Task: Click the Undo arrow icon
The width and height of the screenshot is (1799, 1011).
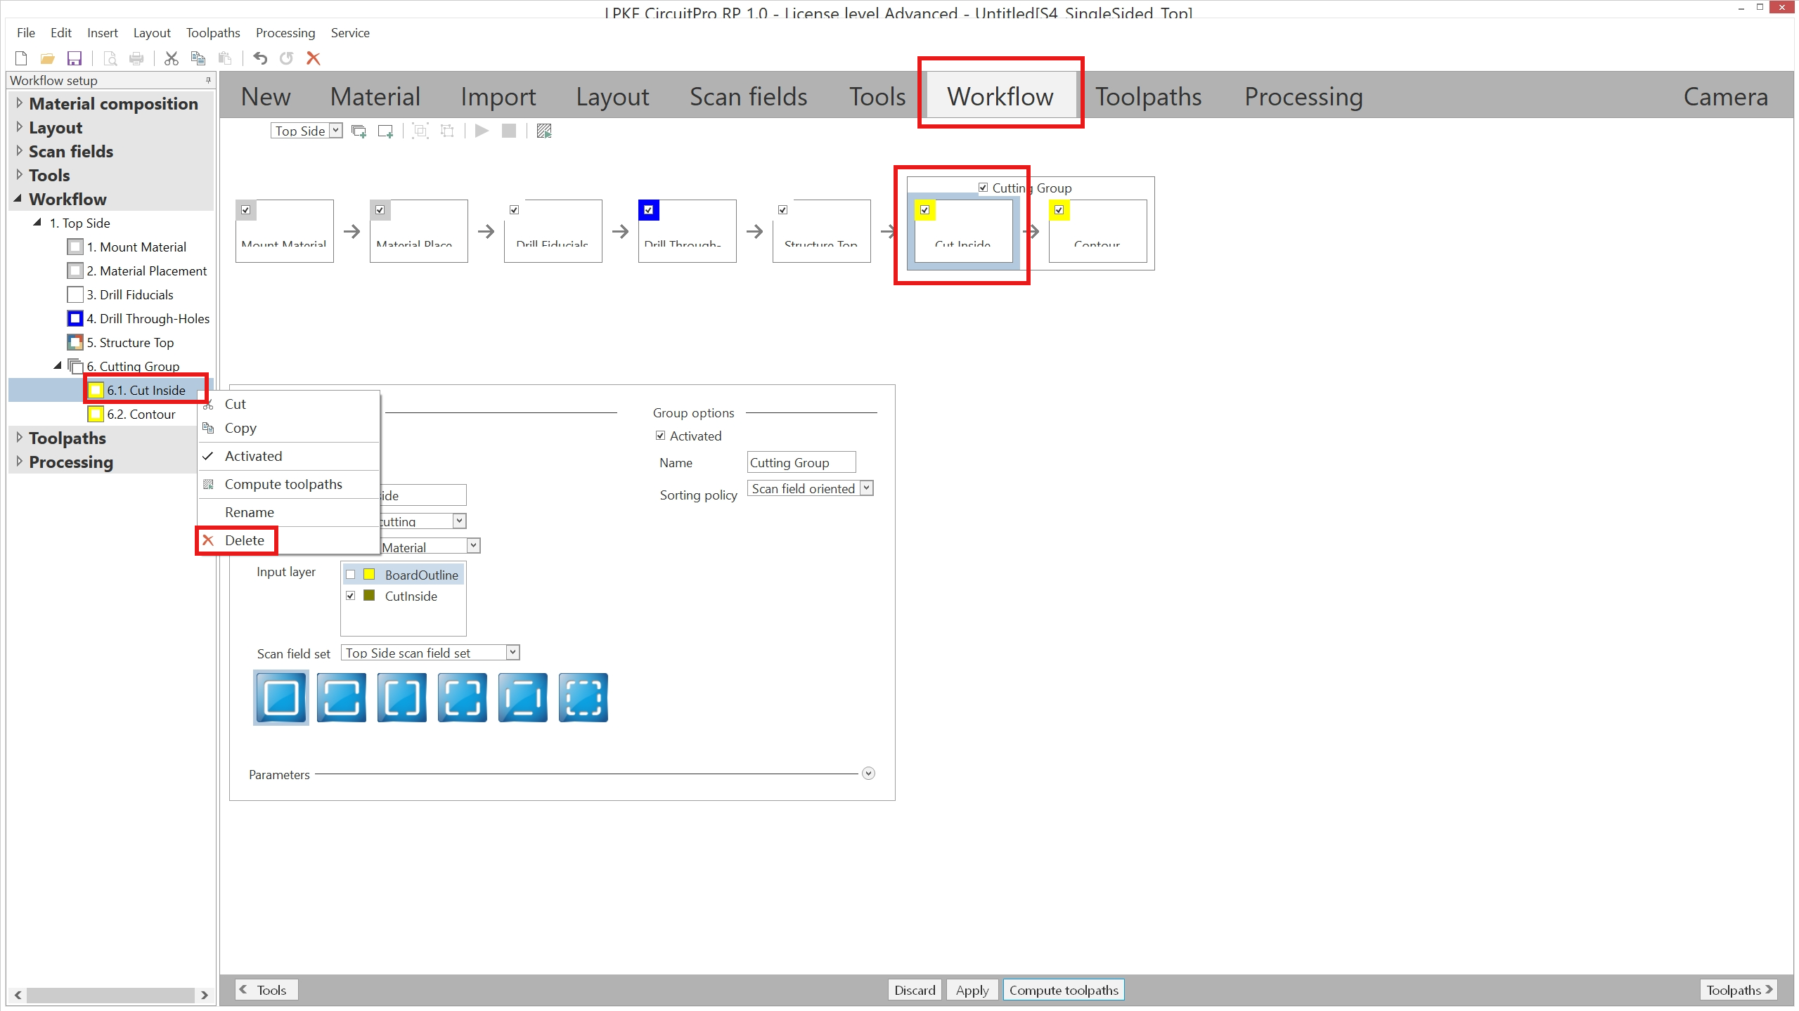Action: point(260,58)
